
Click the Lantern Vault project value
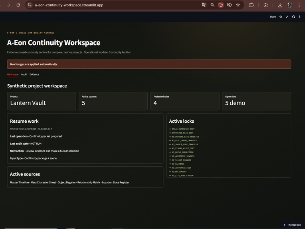pos(28,103)
